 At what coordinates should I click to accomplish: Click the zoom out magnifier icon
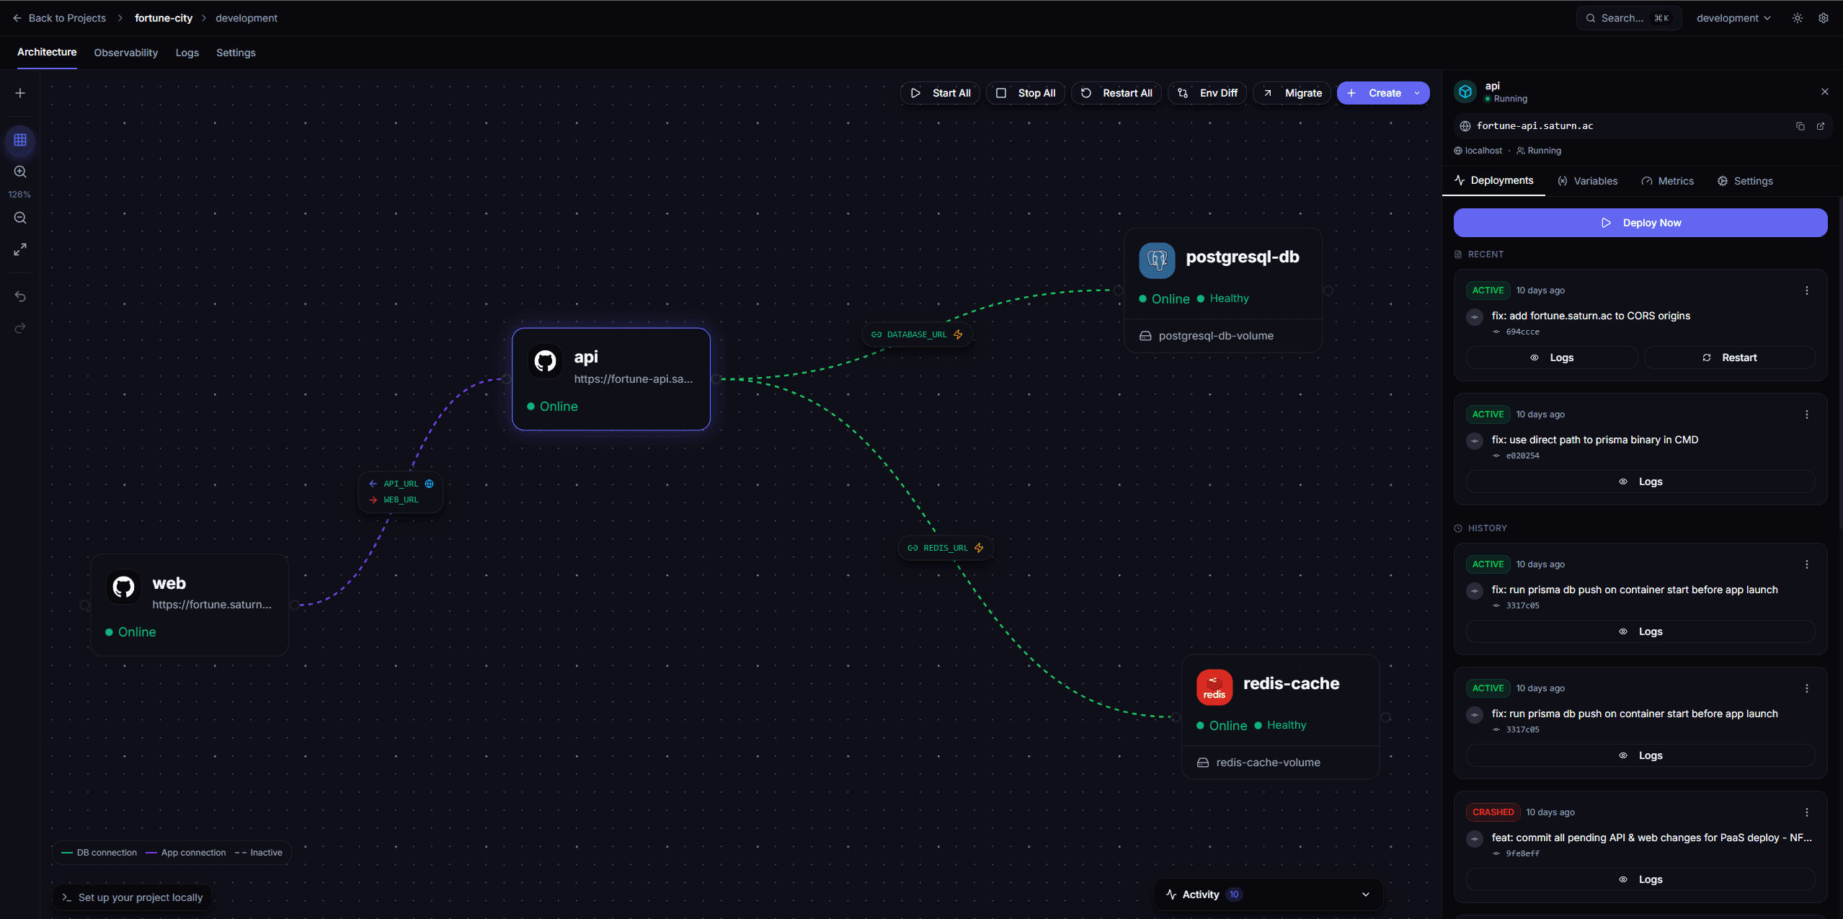coord(20,218)
